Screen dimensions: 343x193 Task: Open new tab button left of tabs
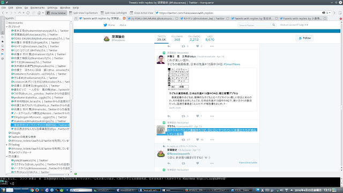point(76,19)
